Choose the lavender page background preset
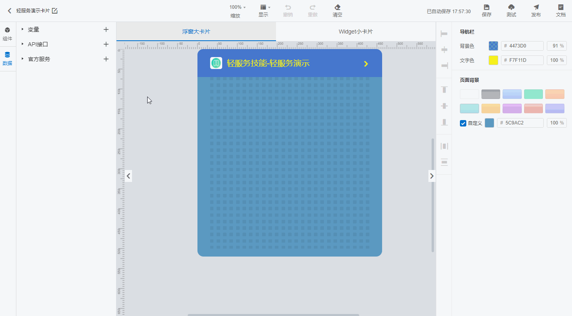This screenshot has height=316, width=572. 555,109
